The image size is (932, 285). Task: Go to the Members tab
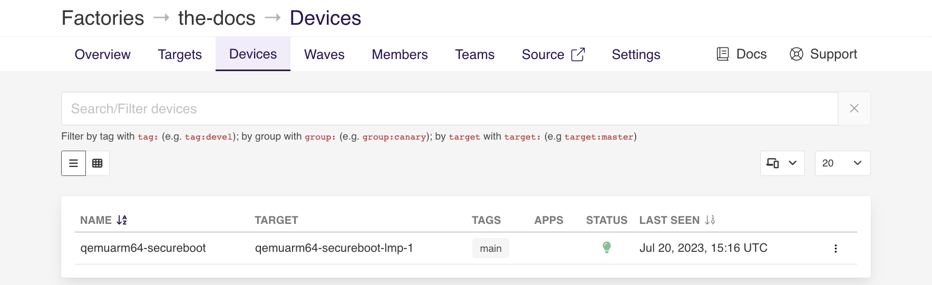400,55
